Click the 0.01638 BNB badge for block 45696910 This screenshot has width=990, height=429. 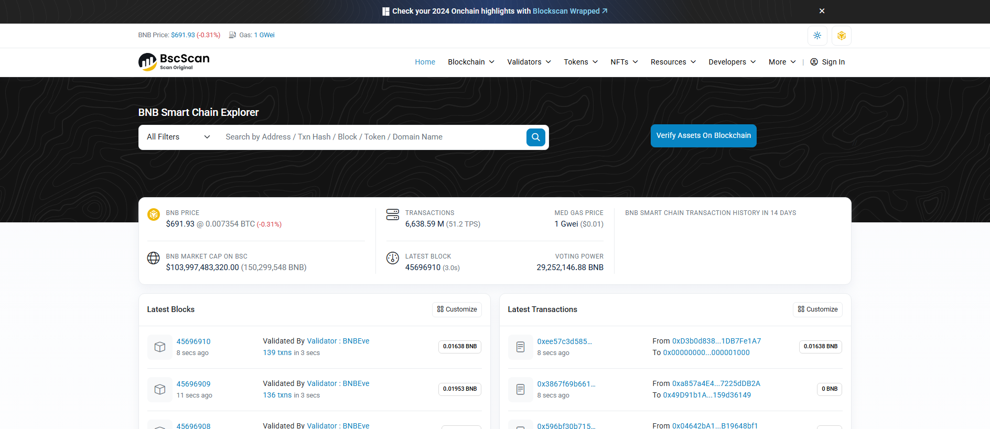[x=460, y=347]
